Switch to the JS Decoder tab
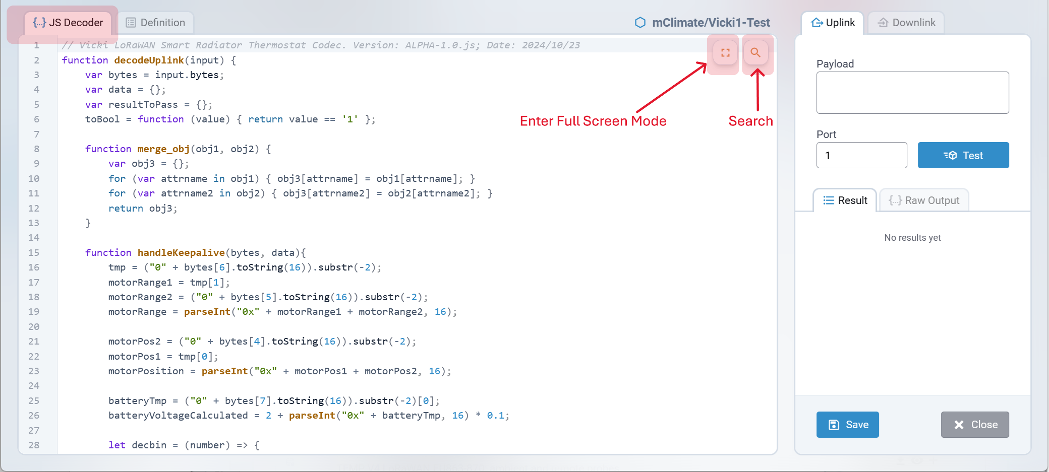Viewport: 1049px width, 472px height. click(x=68, y=23)
